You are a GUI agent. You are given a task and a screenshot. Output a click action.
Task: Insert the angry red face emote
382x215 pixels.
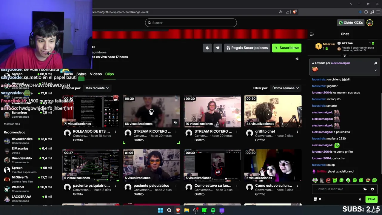point(328,180)
